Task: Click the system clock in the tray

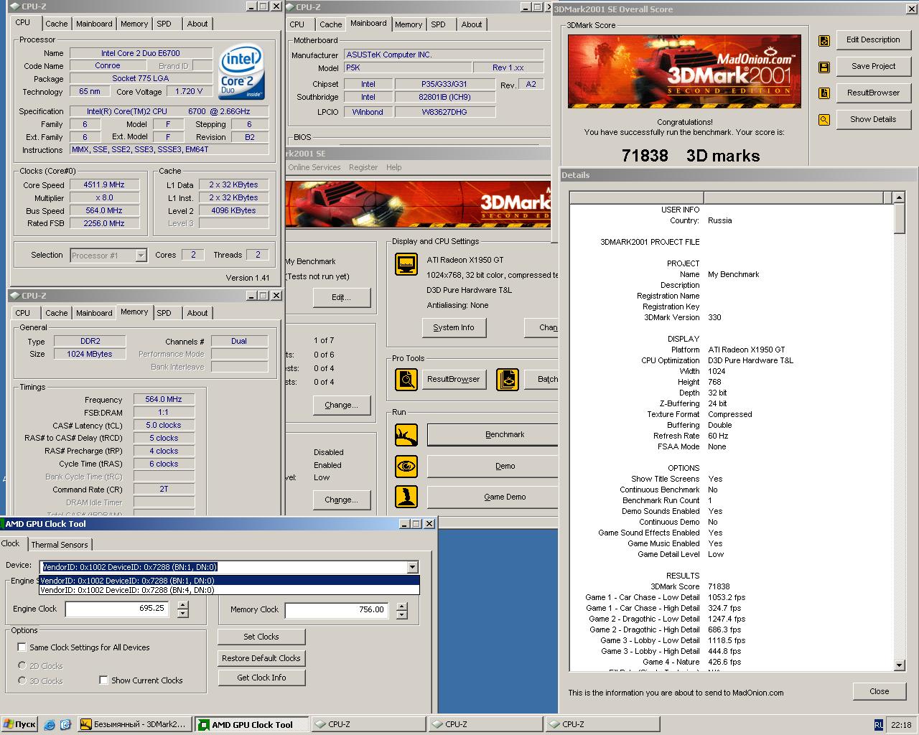Action: [x=901, y=725]
